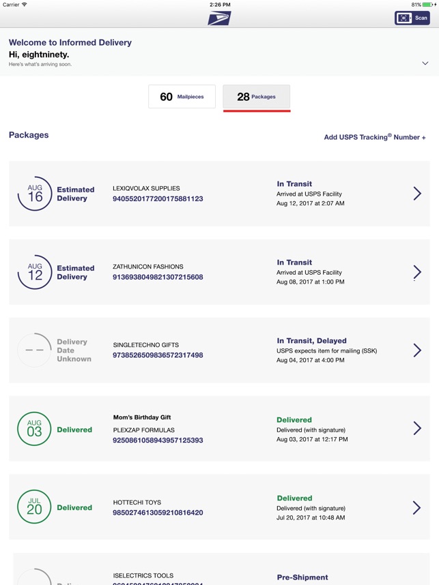The image size is (439, 585).
Task: Switch to the 60 Mailpieces tab
Action: coord(182,97)
